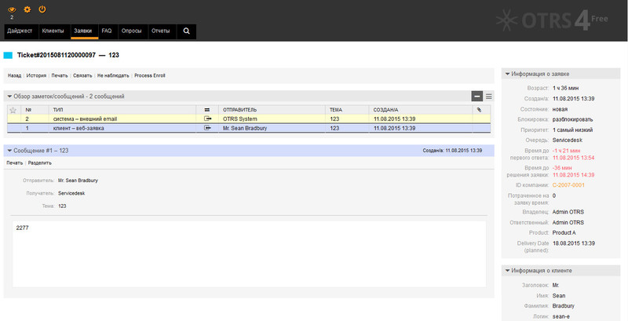Click the first response deadline 11.08.2015 13:54
Image resolution: width=628 pixels, height=321 pixels.
click(x=574, y=158)
